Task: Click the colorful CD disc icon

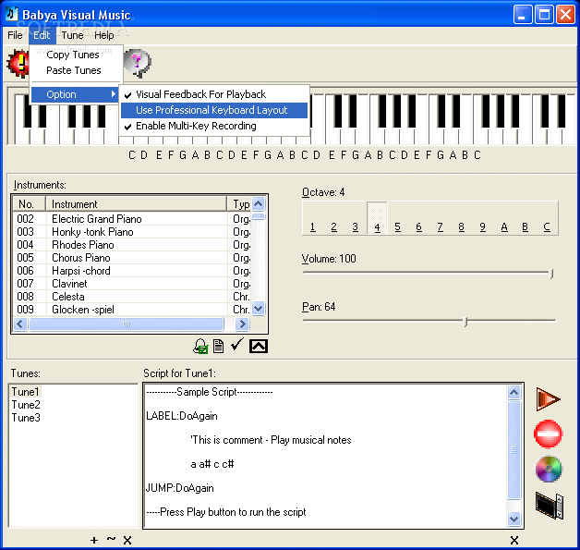Action: (549, 470)
